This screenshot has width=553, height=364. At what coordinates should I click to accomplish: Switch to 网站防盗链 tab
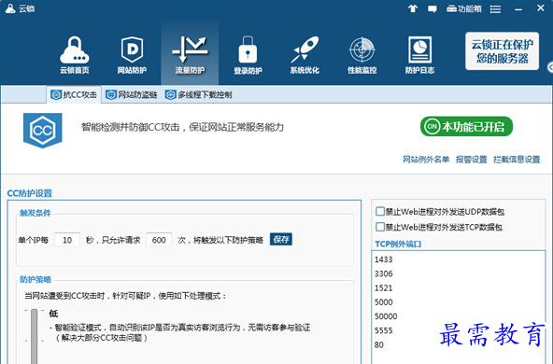coord(132,94)
